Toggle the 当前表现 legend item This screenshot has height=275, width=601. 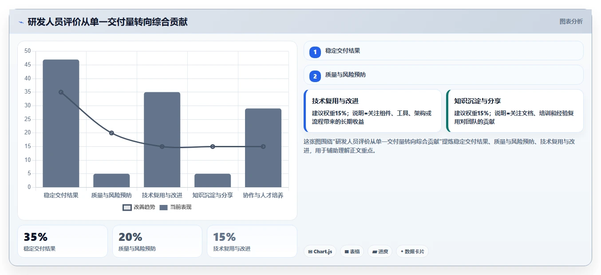(x=175, y=207)
